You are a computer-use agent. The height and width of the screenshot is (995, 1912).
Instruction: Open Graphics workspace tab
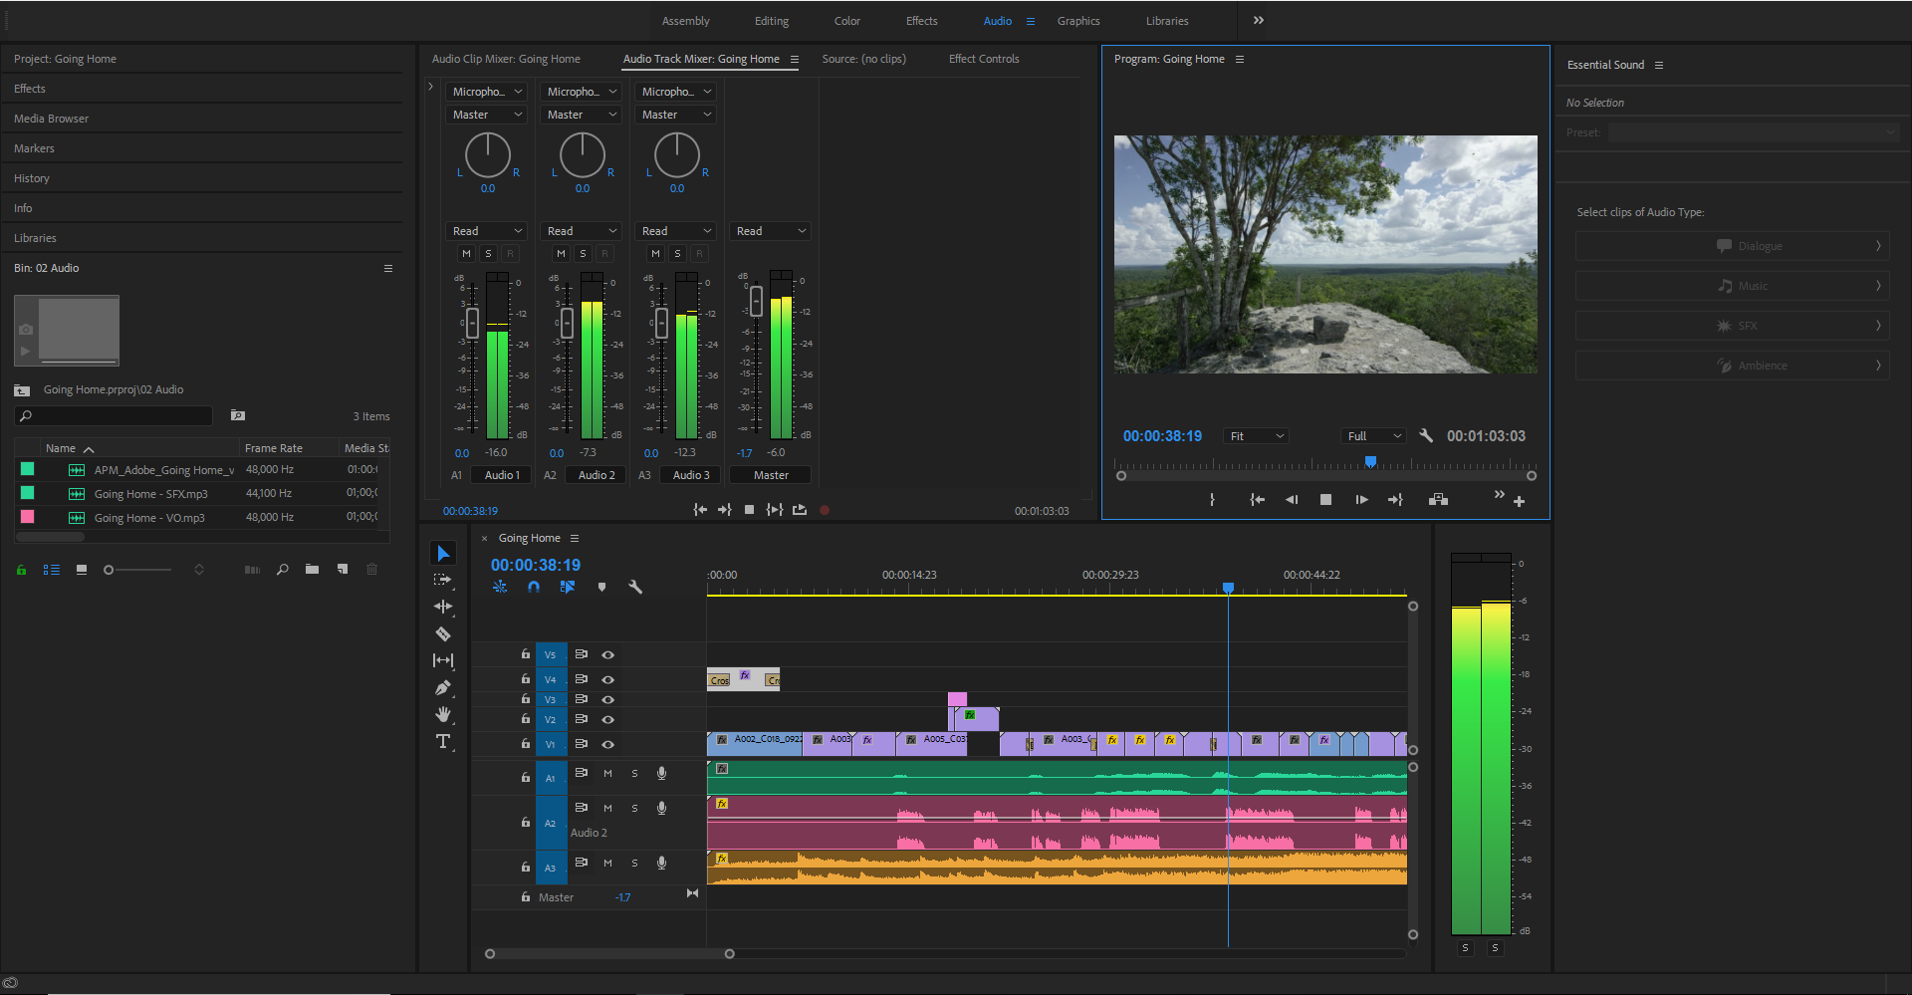coord(1078,21)
